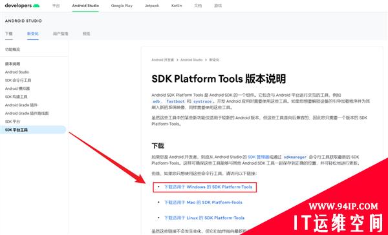Click the ANDROID STUDIO section header text
This screenshot has height=235, width=388.
coord(23,21)
